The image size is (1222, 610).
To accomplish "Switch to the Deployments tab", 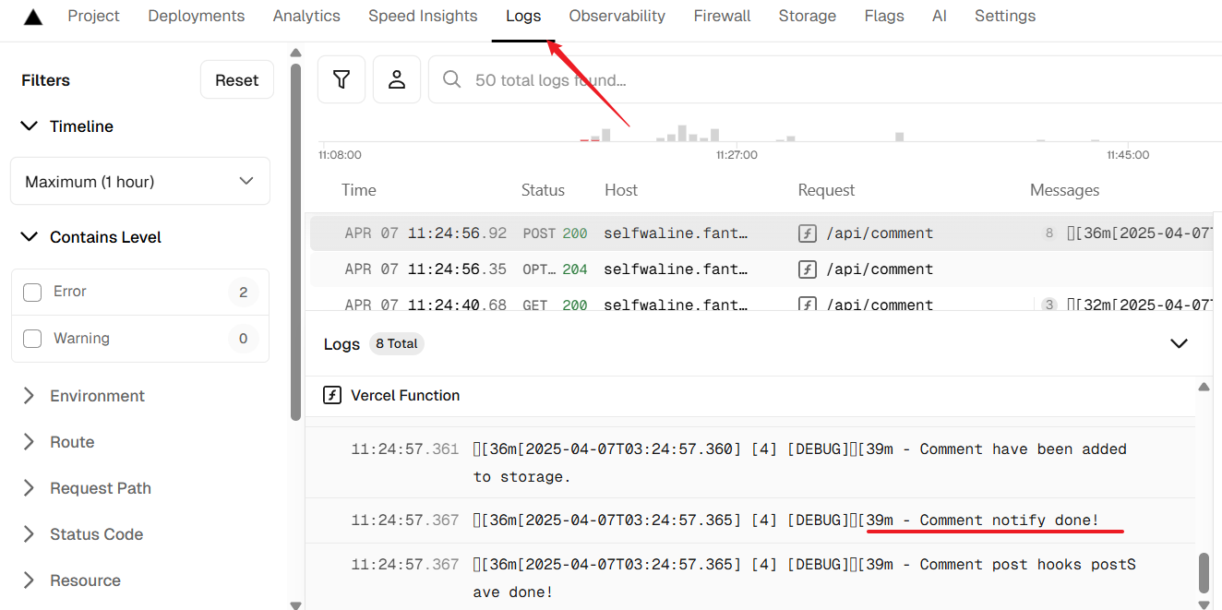I will tap(197, 17).
